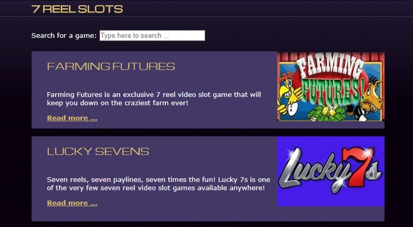The height and width of the screenshot is (227, 413).
Task: Click the 7 REEL SLOTS page heading
Action: (x=77, y=9)
